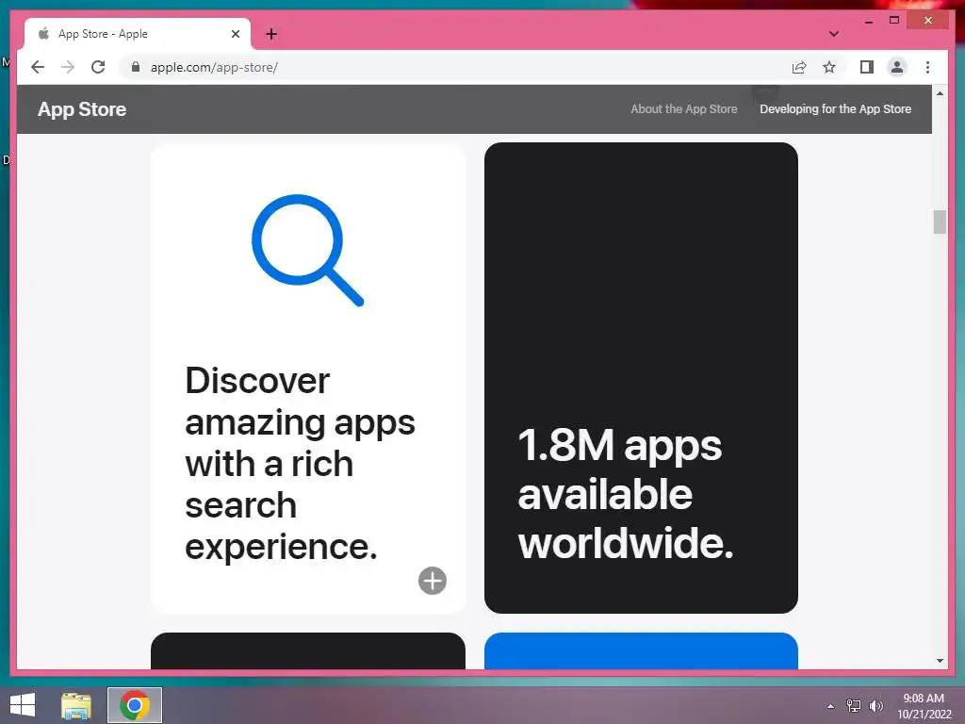View site info via the lock icon
This screenshot has width=965, height=724.
136,67
